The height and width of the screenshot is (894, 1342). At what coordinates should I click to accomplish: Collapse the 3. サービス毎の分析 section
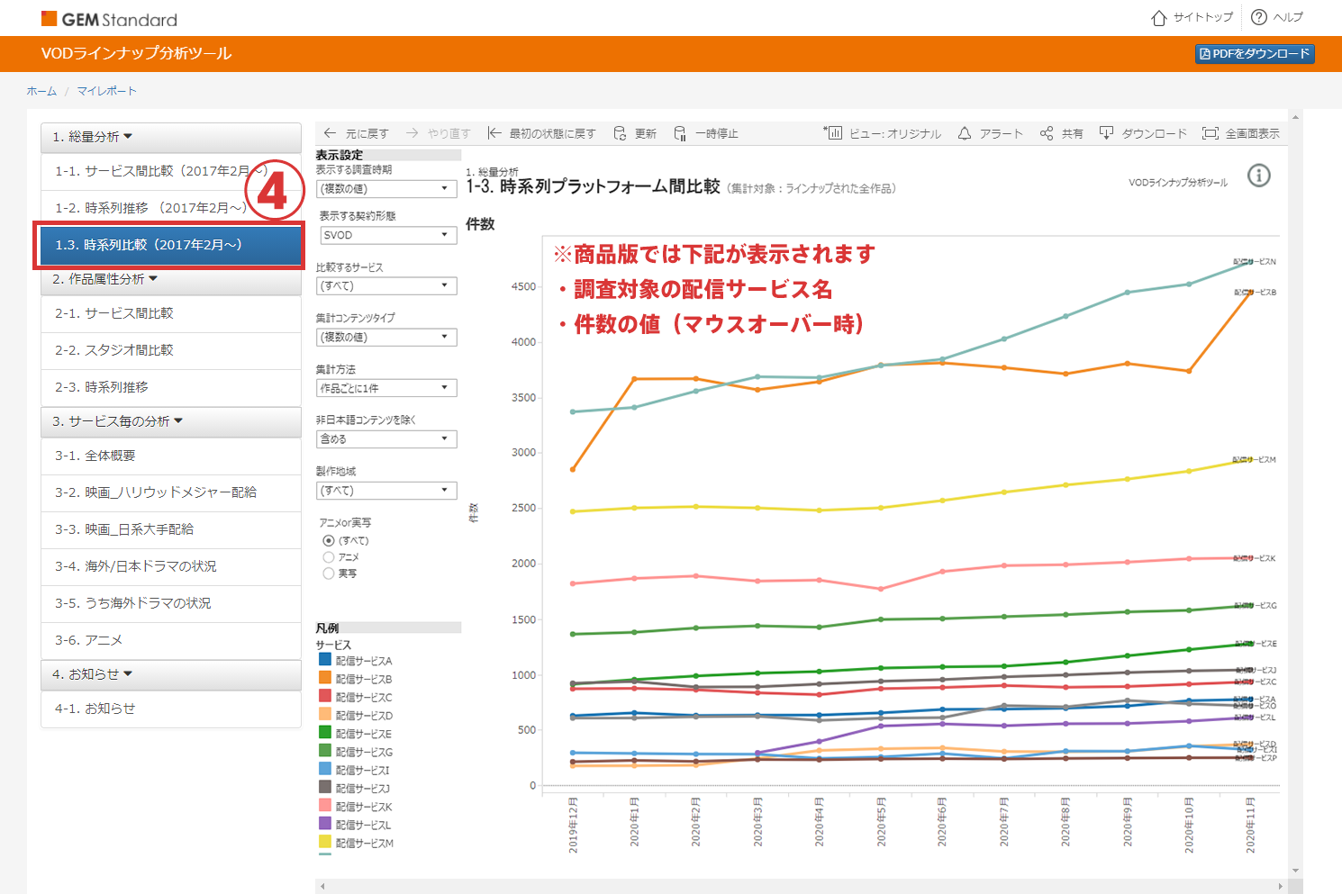point(171,421)
